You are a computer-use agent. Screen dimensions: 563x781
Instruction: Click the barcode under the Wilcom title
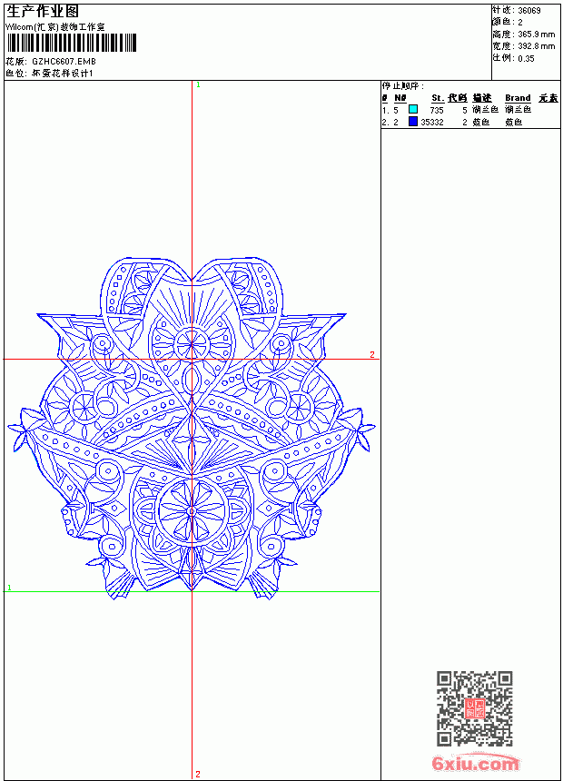(x=71, y=43)
